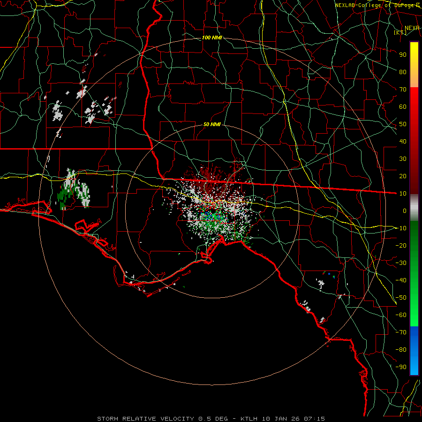The height and width of the screenshot is (422, 422).
Task: Click the "40" label on velocity scale
Action: 403,141
